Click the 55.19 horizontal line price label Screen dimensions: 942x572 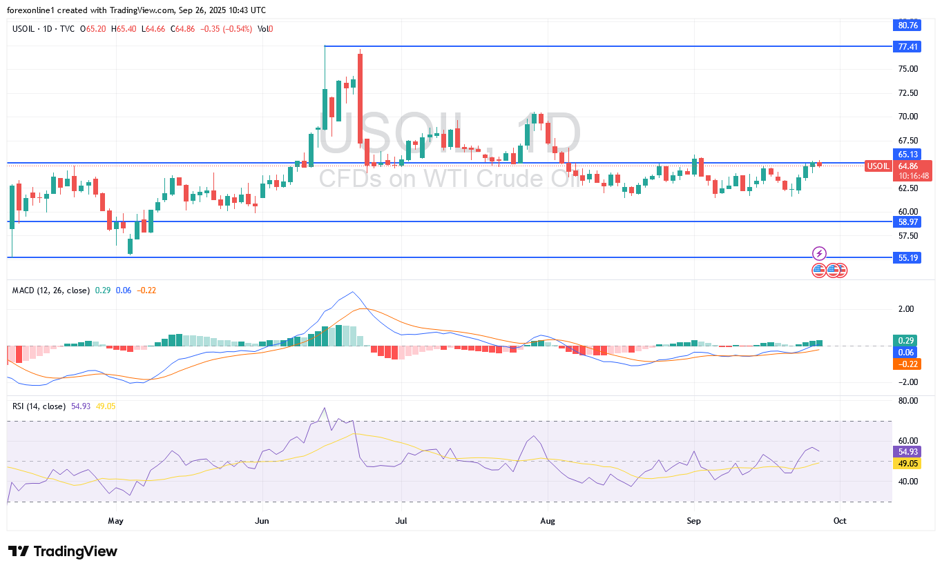(907, 257)
